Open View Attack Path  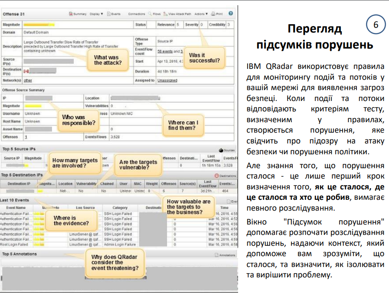click(x=177, y=14)
